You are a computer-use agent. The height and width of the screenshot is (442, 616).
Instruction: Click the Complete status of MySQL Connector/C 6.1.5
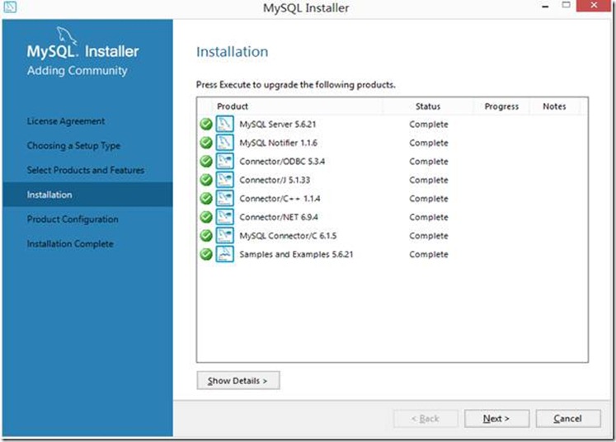[x=429, y=236]
